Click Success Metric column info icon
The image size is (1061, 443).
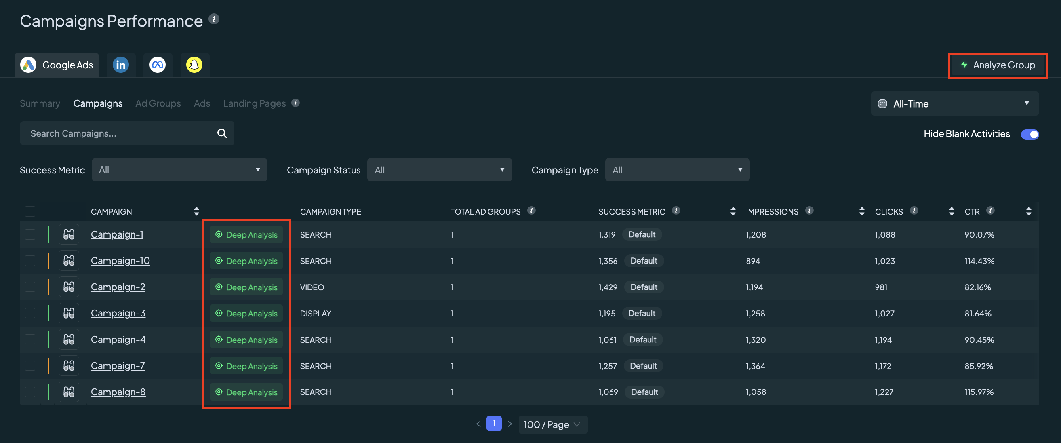pos(676,211)
